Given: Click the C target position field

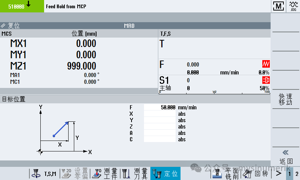Looking at the screenshot, I should (160, 139).
